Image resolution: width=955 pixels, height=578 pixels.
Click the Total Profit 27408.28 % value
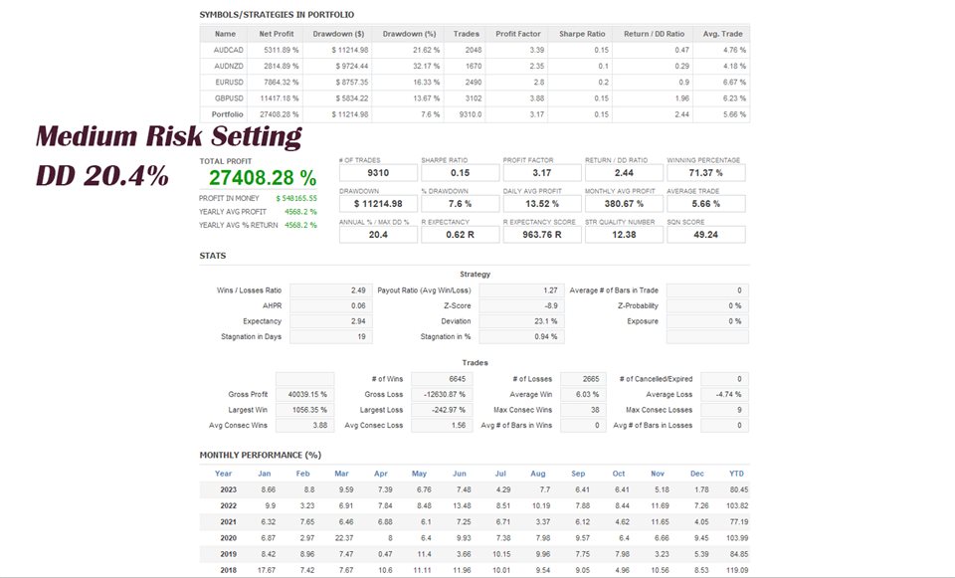[263, 178]
